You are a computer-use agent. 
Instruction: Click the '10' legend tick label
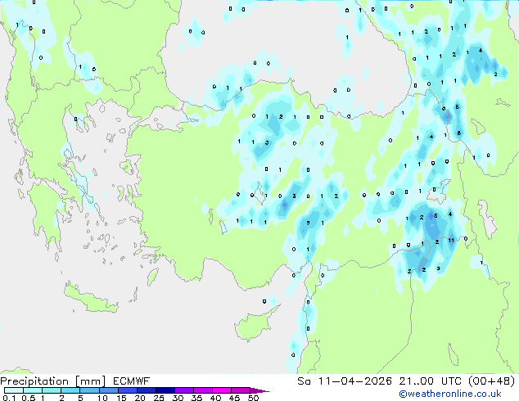click(x=102, y=398)
